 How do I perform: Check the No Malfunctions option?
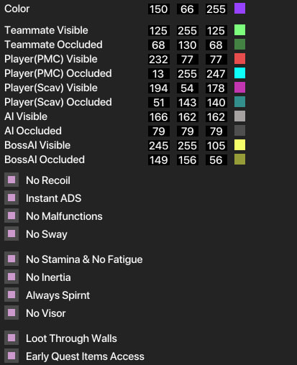[12, 216]
